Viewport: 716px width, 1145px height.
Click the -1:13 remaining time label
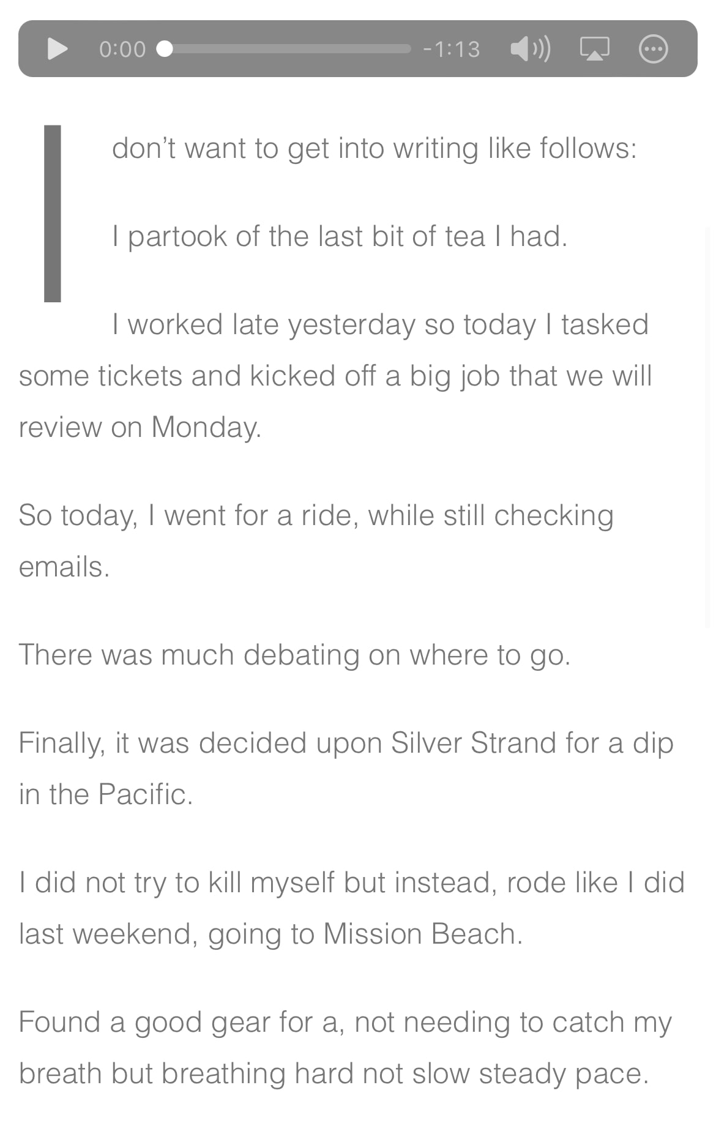click(452, 49)
